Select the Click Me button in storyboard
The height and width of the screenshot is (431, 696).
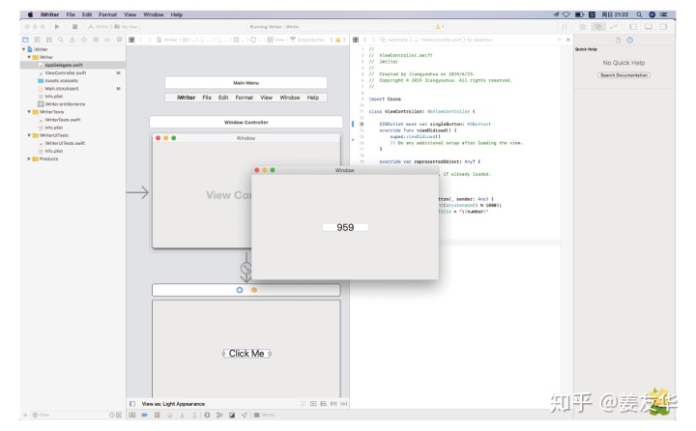246,354
